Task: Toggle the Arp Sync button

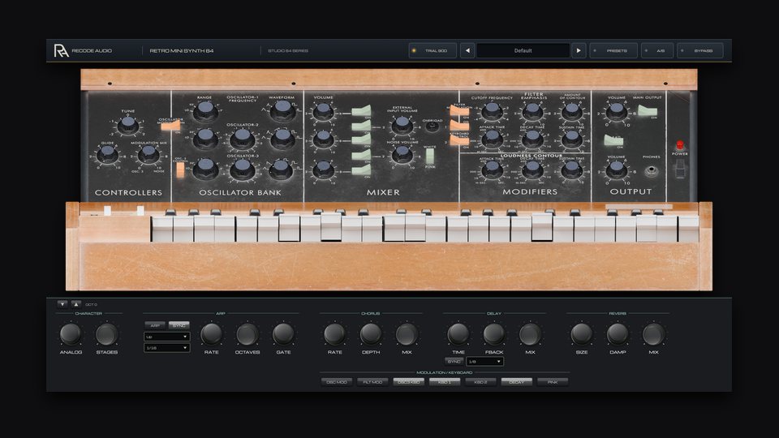Action: coord(179,325)
